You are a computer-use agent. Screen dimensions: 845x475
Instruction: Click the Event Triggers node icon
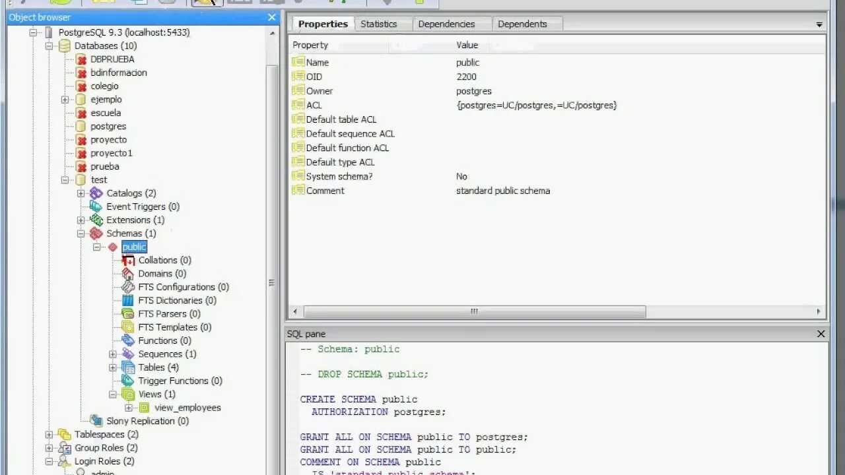pos(96,206)
